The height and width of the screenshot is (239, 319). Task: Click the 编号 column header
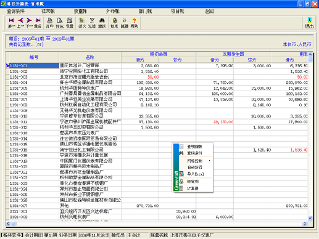point(34,57)
